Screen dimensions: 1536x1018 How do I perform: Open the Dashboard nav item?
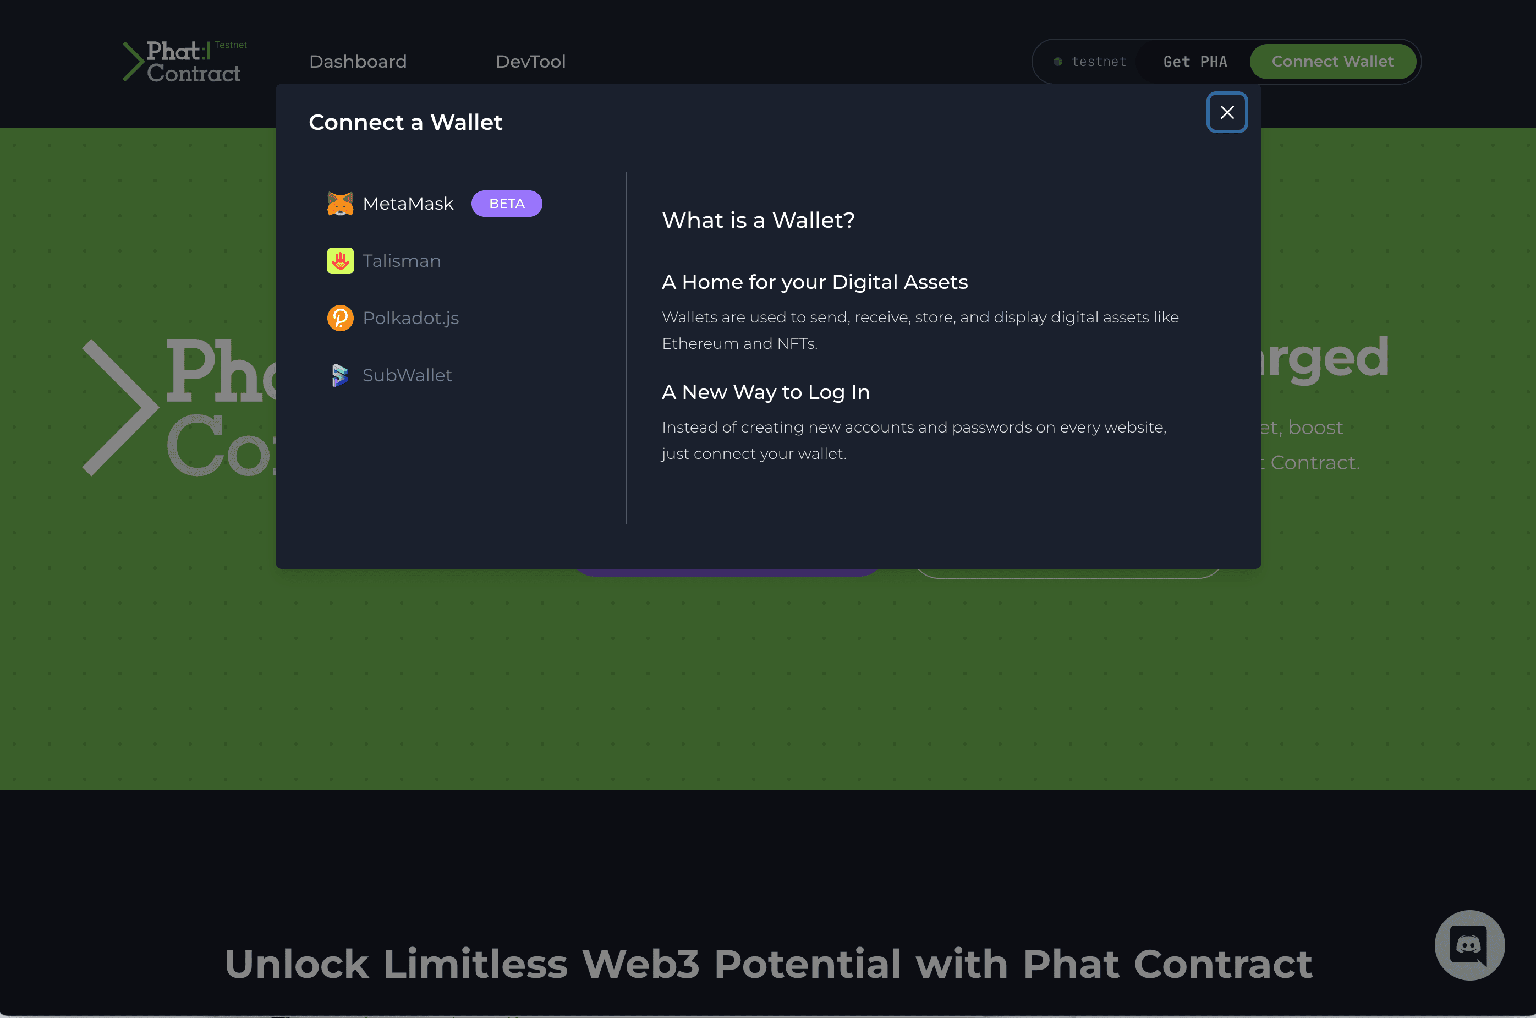point(358,62)
